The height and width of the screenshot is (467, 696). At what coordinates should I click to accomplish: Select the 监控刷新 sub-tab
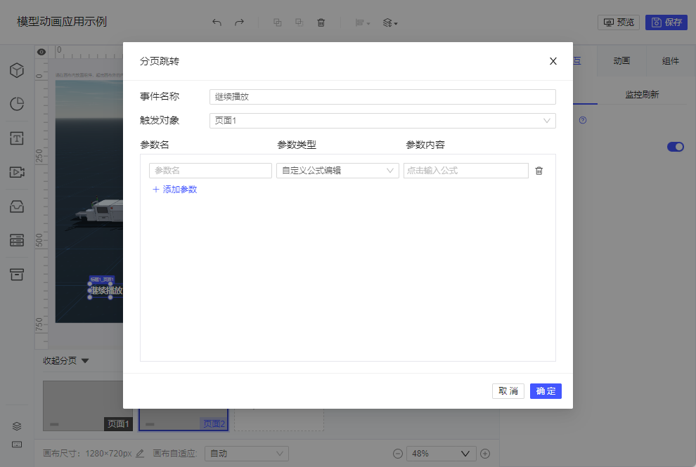tap(642, 95)
